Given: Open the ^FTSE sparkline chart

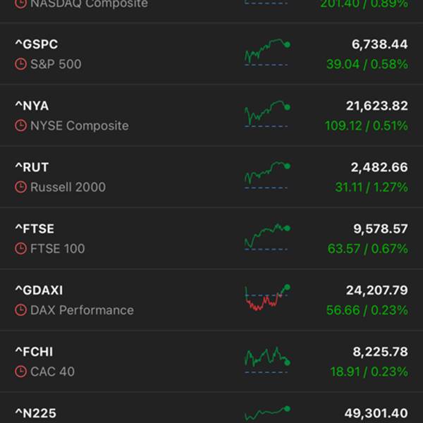Looking at the screenshot, I should click(266, 237).
